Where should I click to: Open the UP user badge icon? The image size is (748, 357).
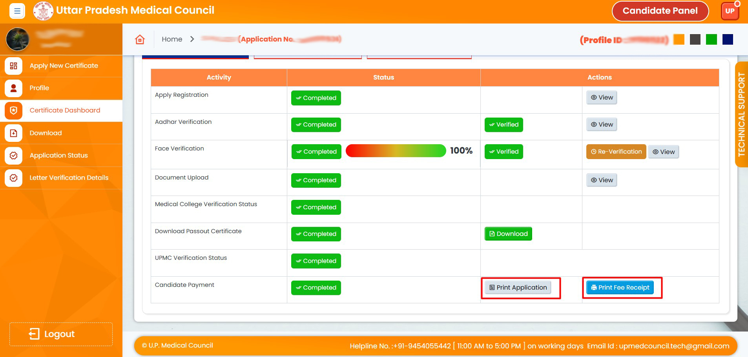730,11
